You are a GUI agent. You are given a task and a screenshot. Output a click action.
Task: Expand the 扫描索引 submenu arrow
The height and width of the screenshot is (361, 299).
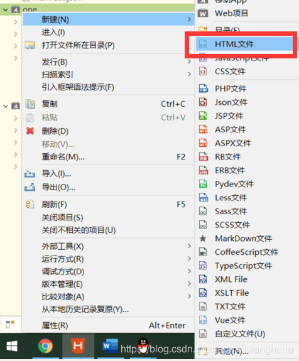pyautogui.click(x=189, y=74)
